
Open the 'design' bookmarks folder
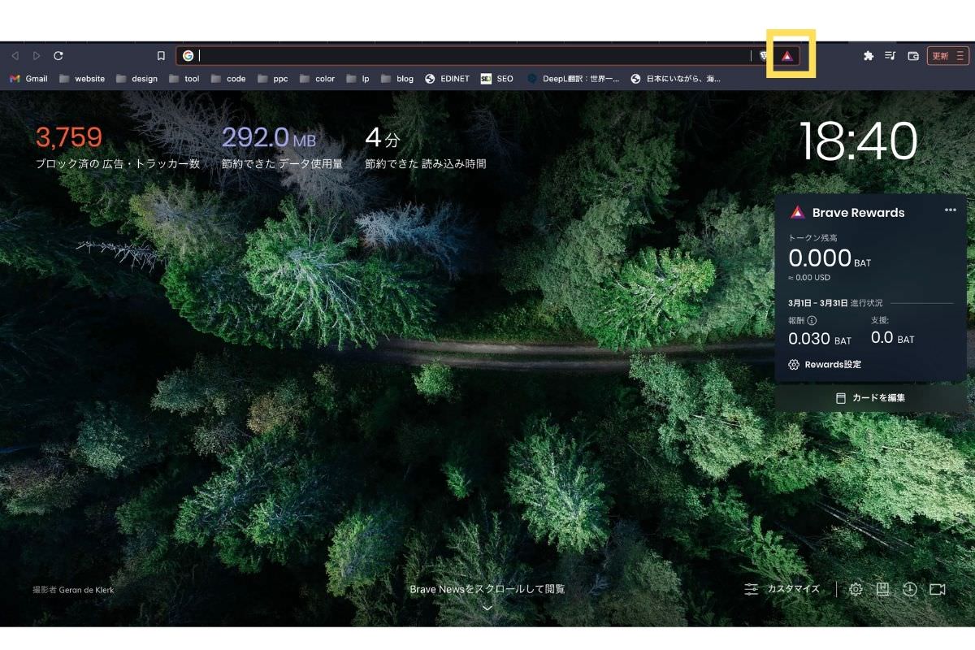[136, 79]
